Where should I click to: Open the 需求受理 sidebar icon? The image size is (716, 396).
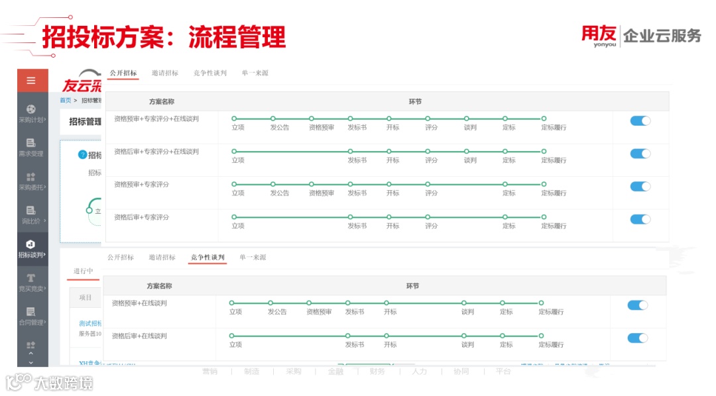pyautogui.click(x=31, y=143)
